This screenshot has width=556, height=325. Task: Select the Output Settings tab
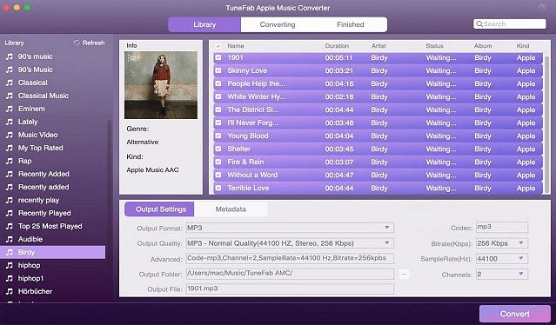pyautogui.click(x=159, y=209)
